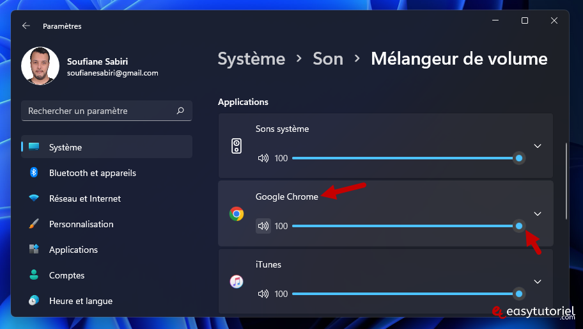Expand the Sons système options chevron
Screen dimensions: 583x329
pos(537,146)
